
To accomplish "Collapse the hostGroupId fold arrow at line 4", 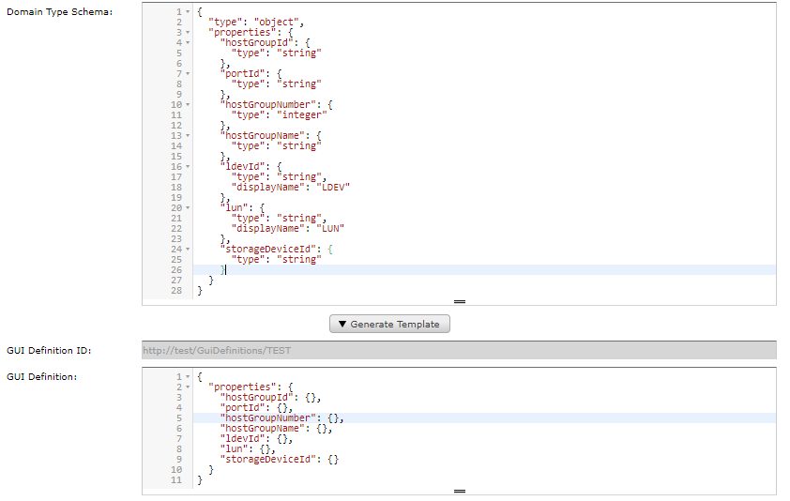I will 188,43.
